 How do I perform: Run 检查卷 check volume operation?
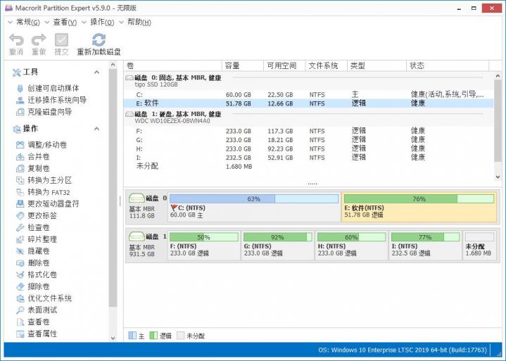tap(32, 227)
